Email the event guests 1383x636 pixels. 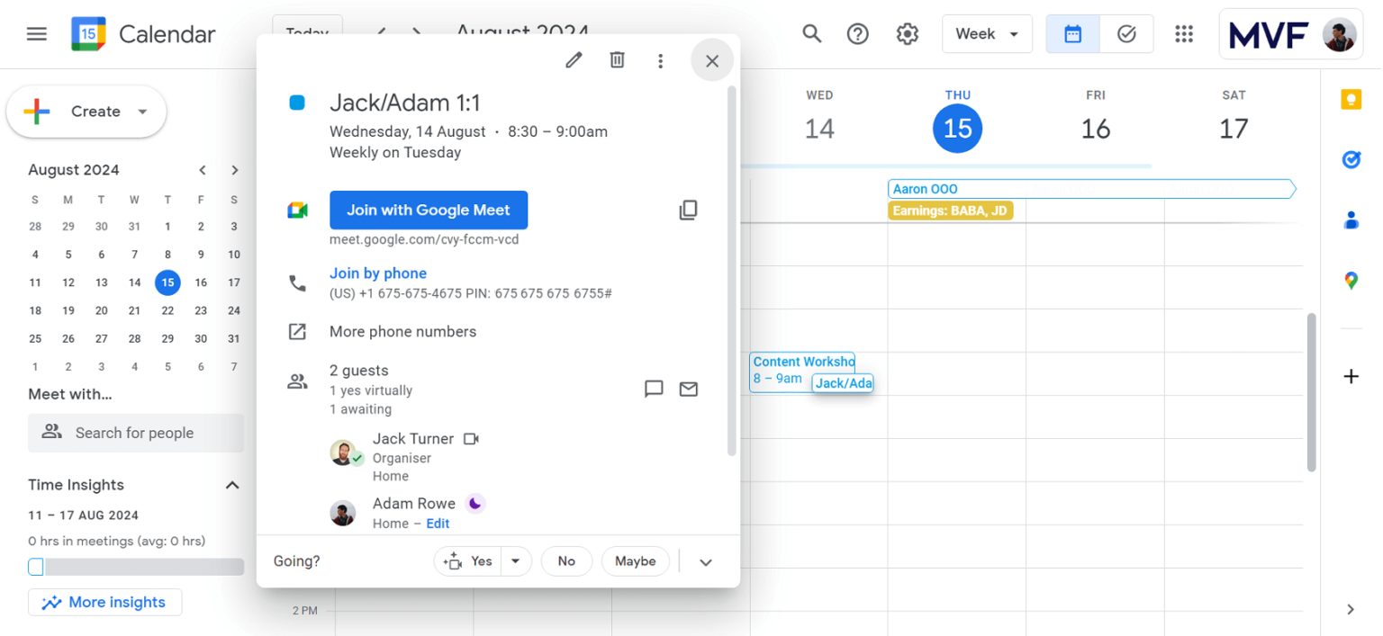[689, 389]
